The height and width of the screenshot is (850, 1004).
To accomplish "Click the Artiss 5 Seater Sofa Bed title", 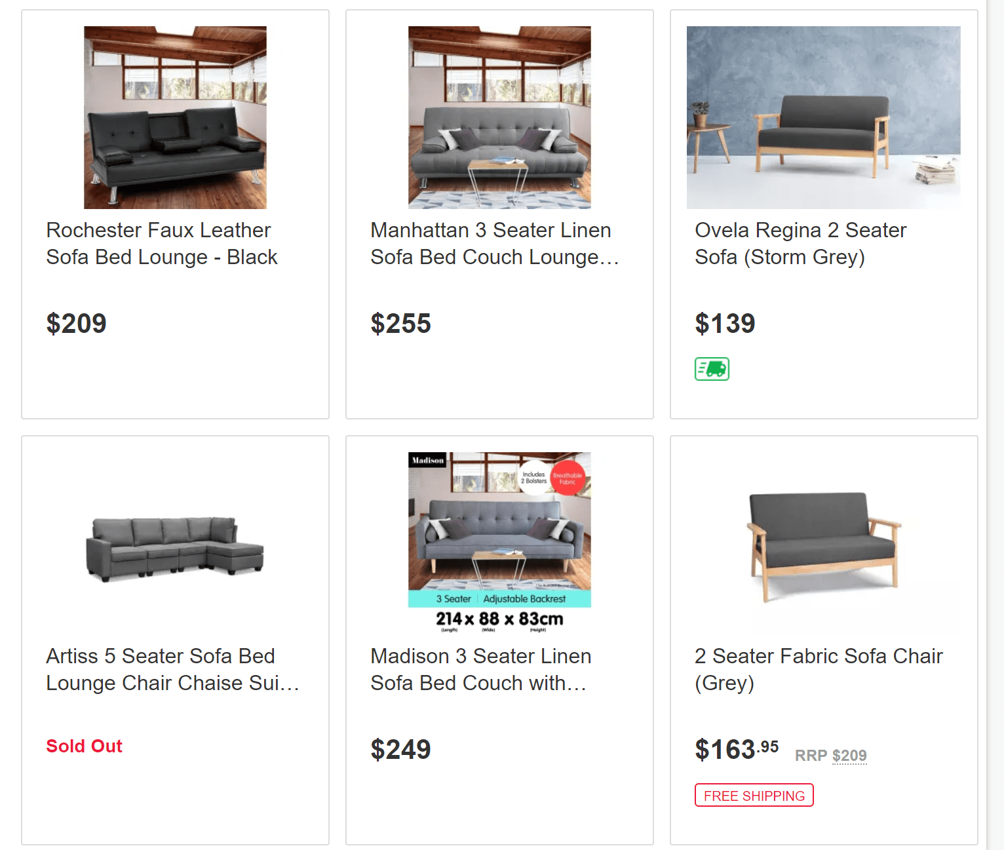I will tap(172, 669).
